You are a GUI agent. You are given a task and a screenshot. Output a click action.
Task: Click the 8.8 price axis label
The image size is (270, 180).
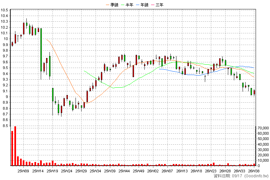pos(5,109)
